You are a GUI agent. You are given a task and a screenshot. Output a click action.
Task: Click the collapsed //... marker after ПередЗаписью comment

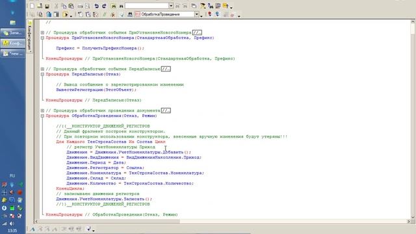pos(166,69)
